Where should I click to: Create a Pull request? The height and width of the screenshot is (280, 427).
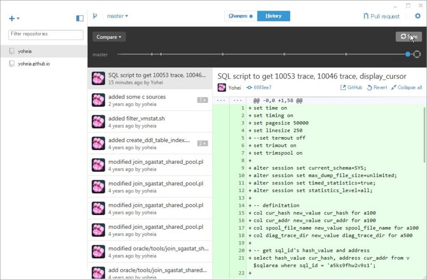point(381,17)
